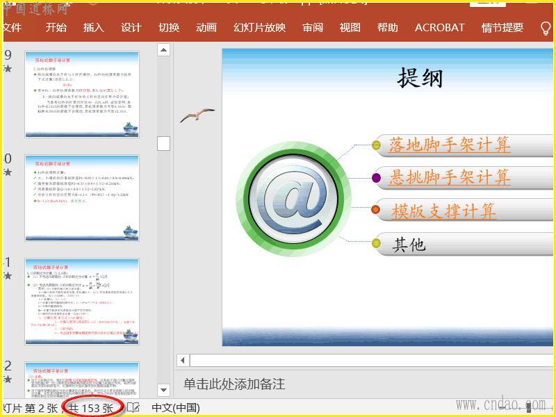Open 落地脚手架计算 hyperlink on slide
This screenshot has width=556, height=417.
(x=450, y=145)
